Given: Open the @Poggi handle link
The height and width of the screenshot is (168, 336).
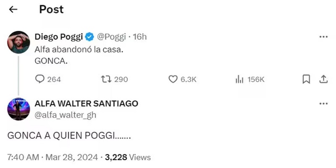Looking at the screenshot, I should coord(111,37).
